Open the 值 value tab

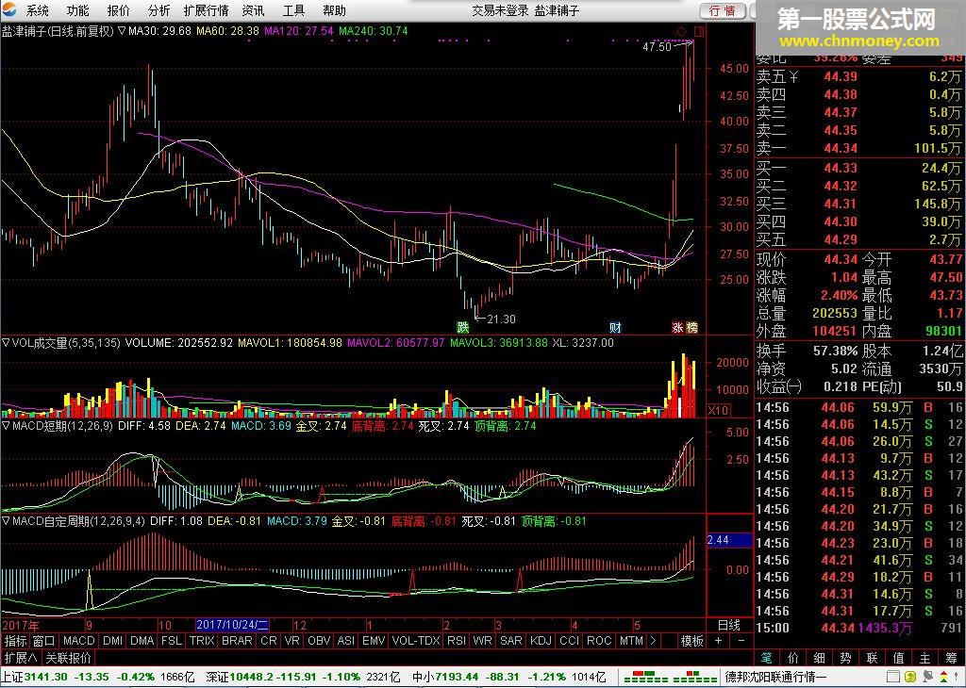[899, 658]
